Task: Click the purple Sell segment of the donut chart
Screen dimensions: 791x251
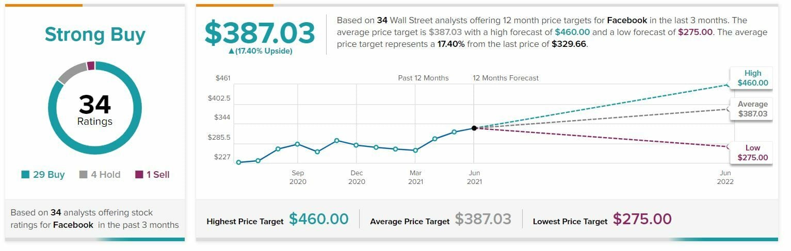Action: coord(91,65)
